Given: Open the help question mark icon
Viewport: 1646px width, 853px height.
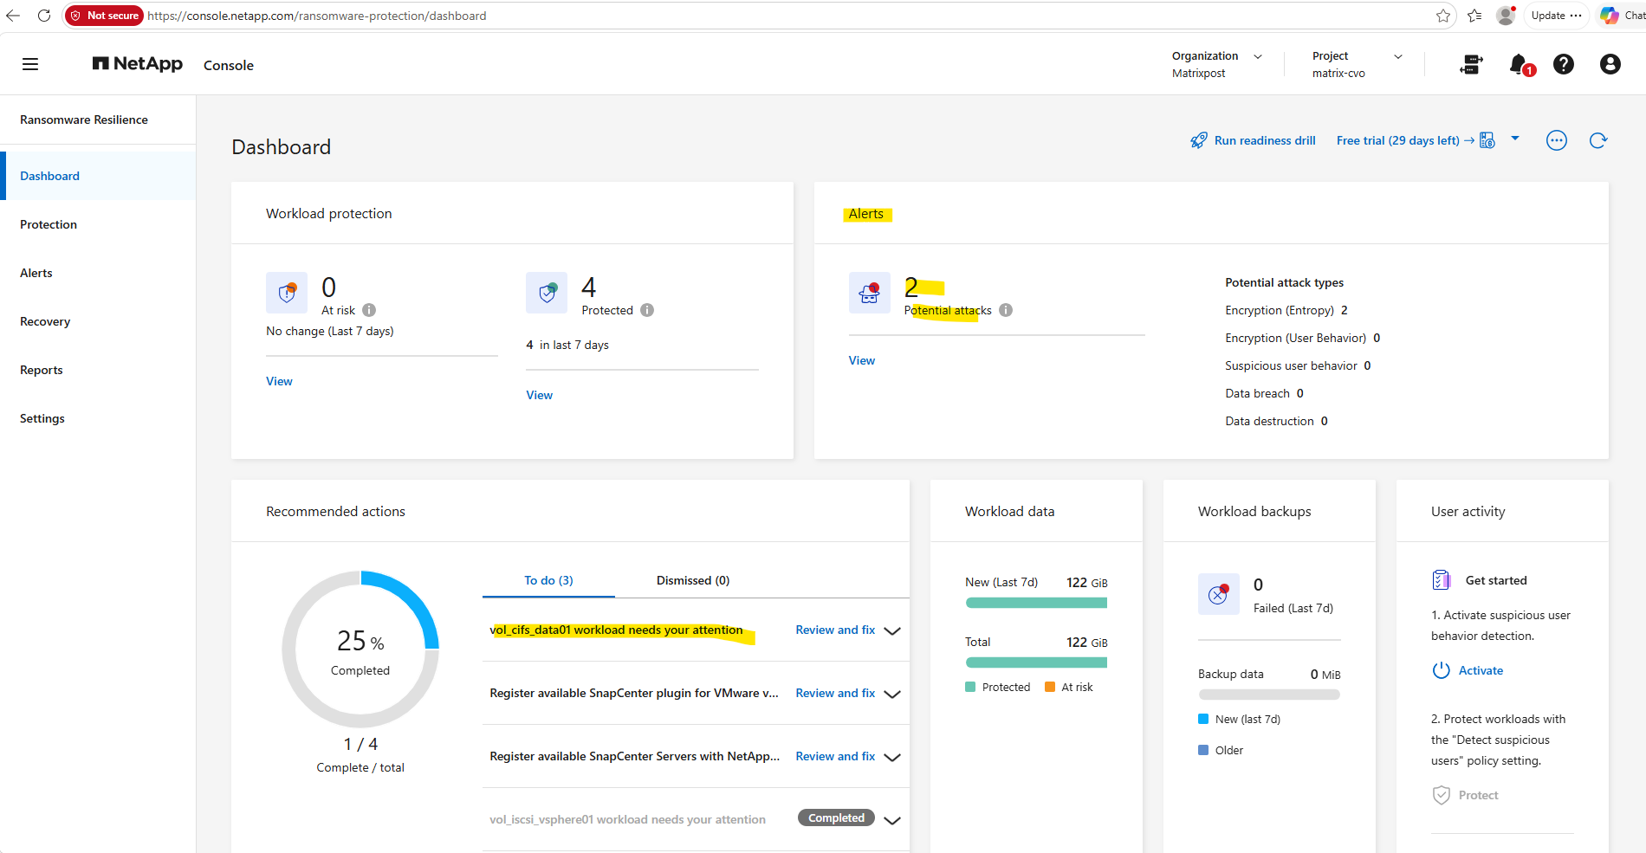Looking at the screenshot, I should (1564, 64).
